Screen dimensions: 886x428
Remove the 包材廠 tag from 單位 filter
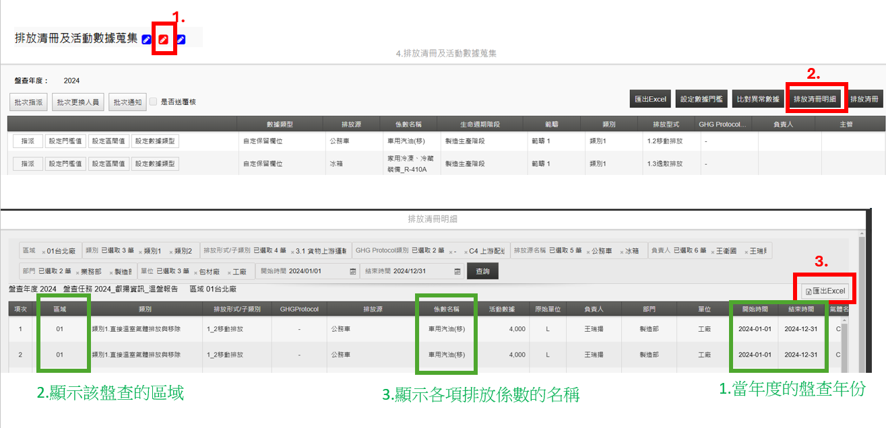click(x=195, y=272)
